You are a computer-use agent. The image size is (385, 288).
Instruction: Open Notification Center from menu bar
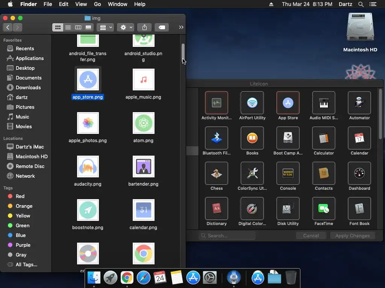click(x=373, y=4)
